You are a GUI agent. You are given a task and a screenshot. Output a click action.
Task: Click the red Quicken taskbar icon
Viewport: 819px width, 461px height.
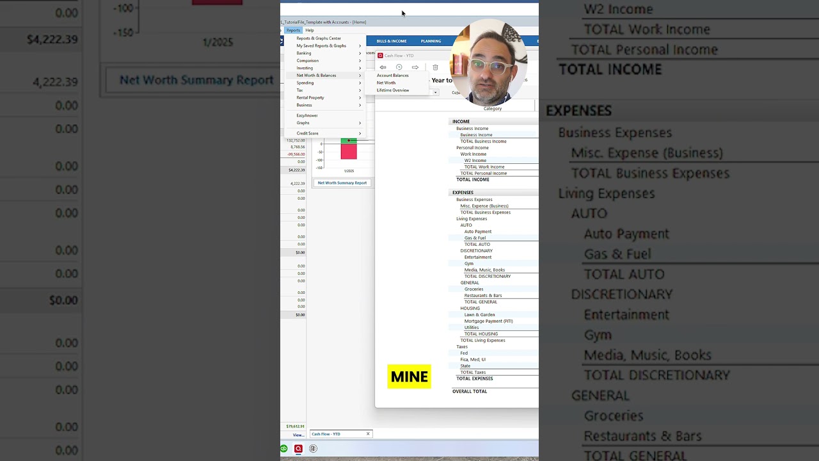[298, 449]
